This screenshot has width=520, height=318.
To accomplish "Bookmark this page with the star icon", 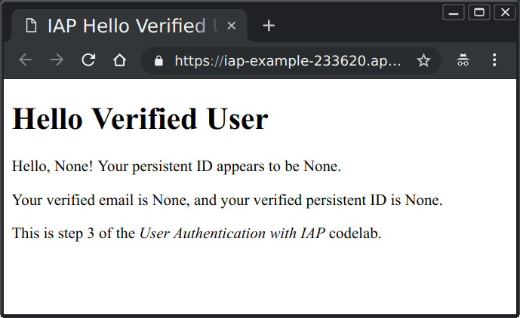I will [x=423, y=60].
